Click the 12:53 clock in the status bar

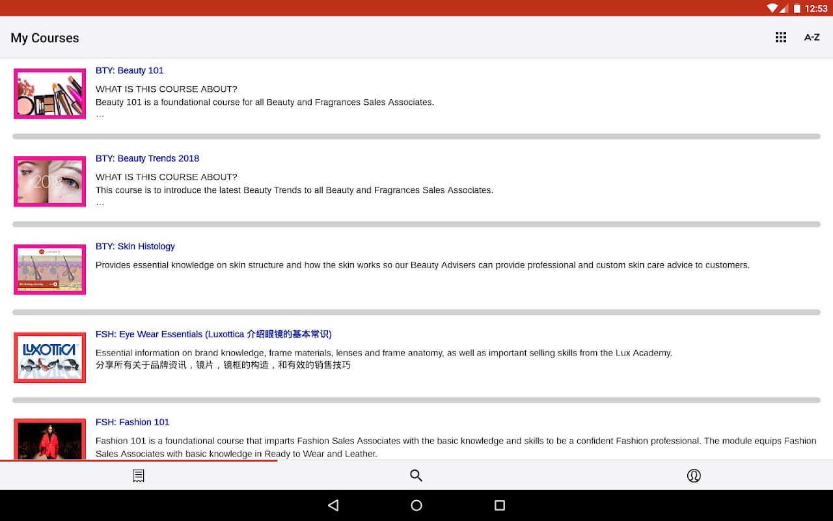pyautogui.click(x=816, y=8)
